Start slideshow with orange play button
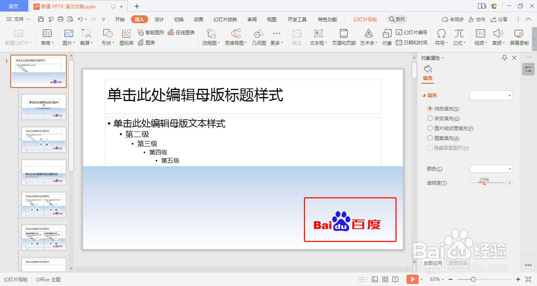 [412, 279]
